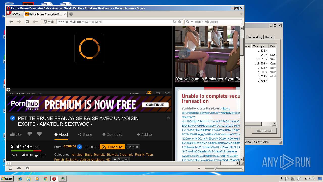Image resolution: width=323 pixels, height=182 pixels.
Task: Open the uploader's profile link after 'From:'
Action: click(70, 146)
